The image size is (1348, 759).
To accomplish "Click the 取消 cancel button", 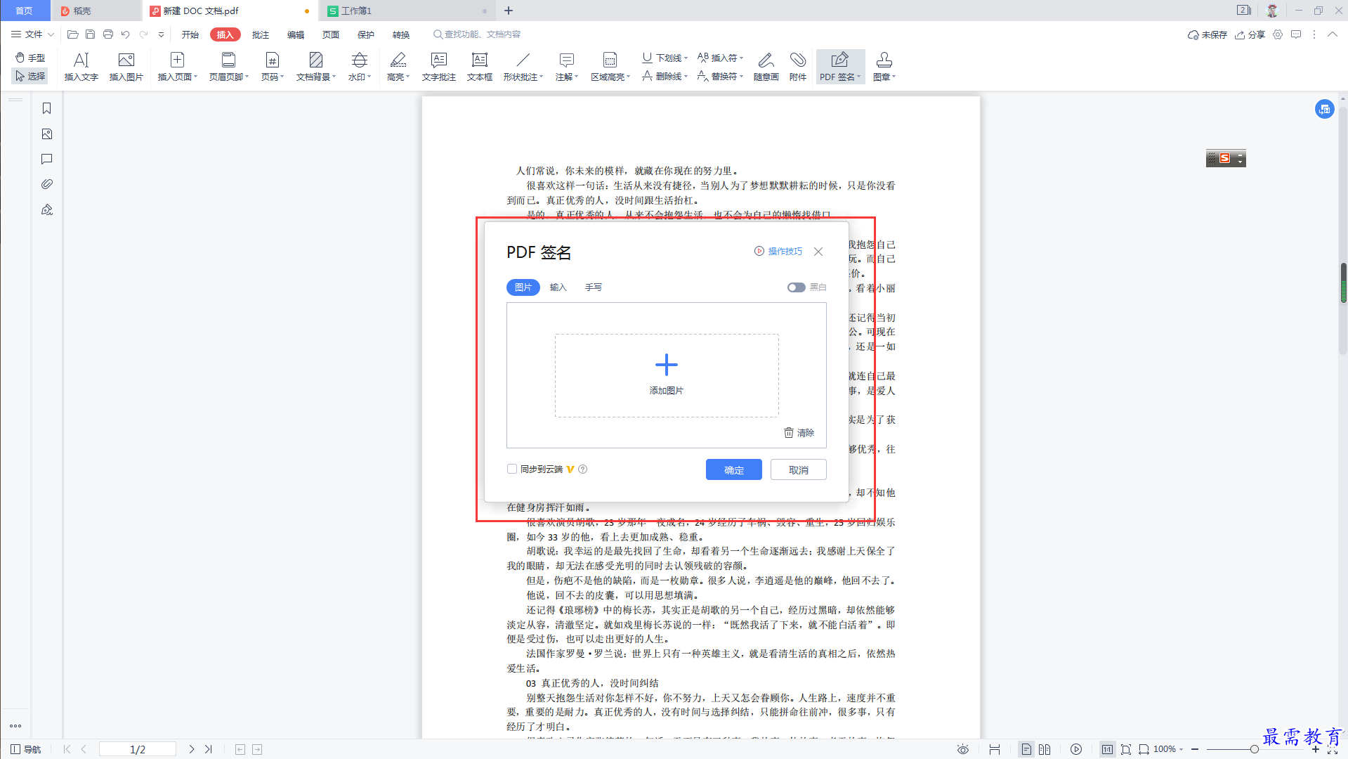I will (x=798, y=469).
